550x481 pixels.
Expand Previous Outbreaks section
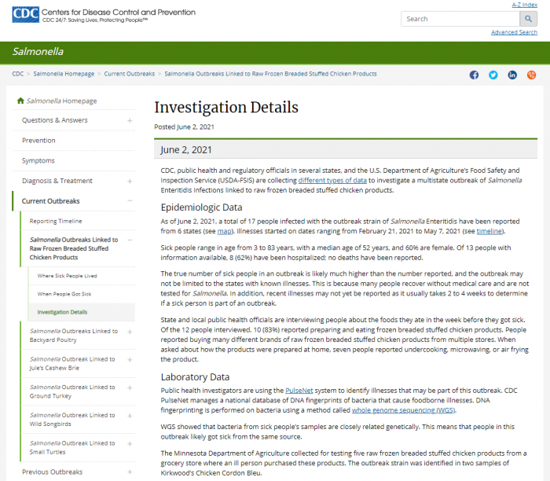pyautogui.click(x=130, y=472)
